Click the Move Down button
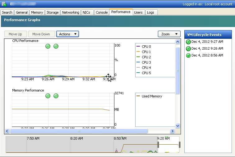 (x=41, y=34)
